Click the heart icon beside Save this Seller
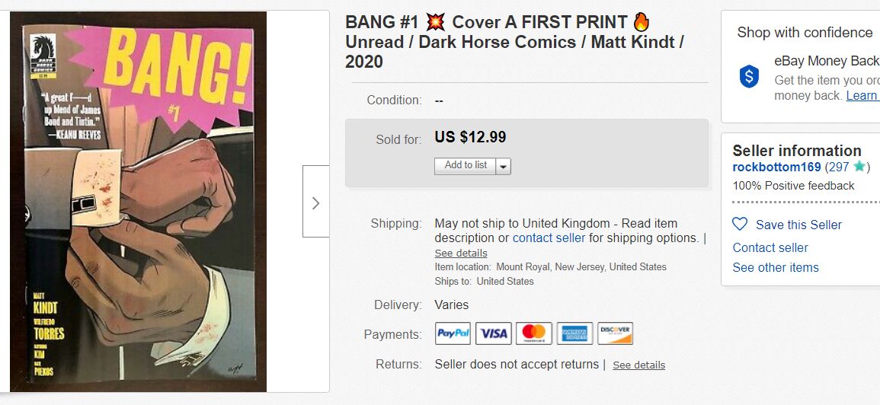880x405 pixels. (740, 225)
